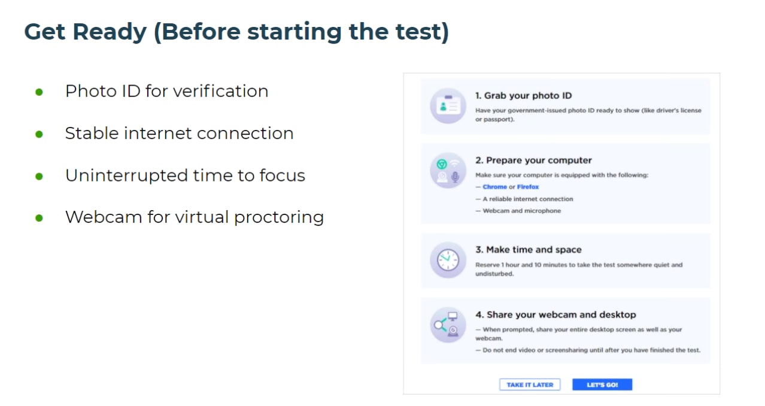Click the 'Stable internet connection' bullet text
Viewport: 765px width, 406px height.
point(179,133)
